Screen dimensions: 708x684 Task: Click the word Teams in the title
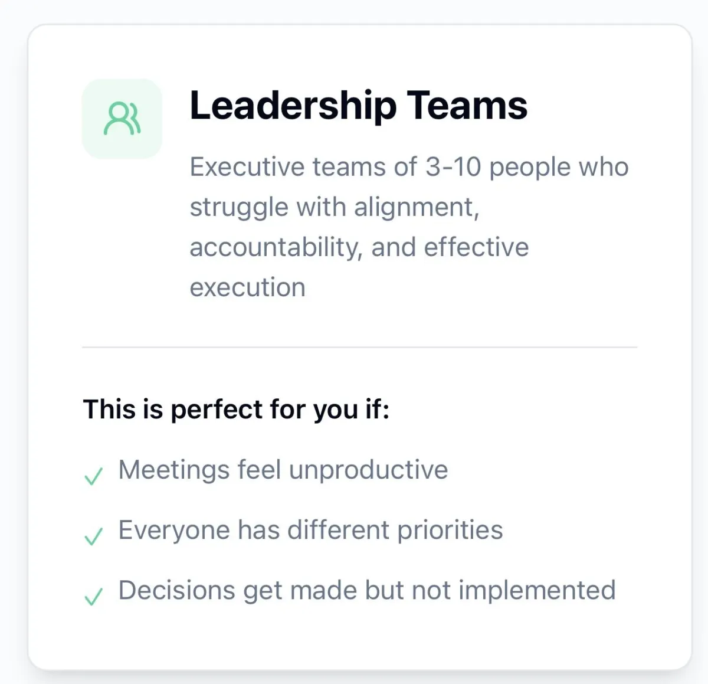pos(467,106)
